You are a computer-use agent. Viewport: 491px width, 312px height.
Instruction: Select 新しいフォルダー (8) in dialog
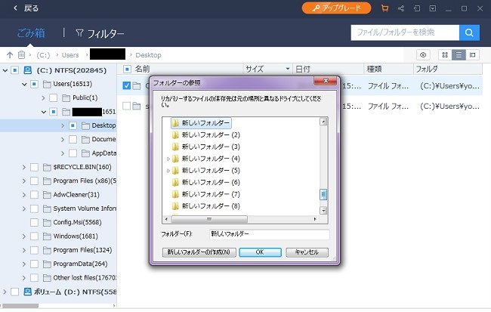pyautogui.click(x=211, y=206)
